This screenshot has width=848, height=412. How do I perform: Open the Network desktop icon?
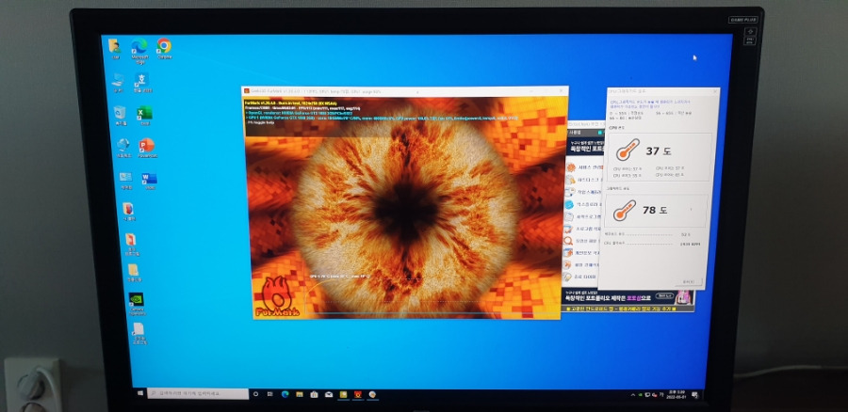[122, 147]
